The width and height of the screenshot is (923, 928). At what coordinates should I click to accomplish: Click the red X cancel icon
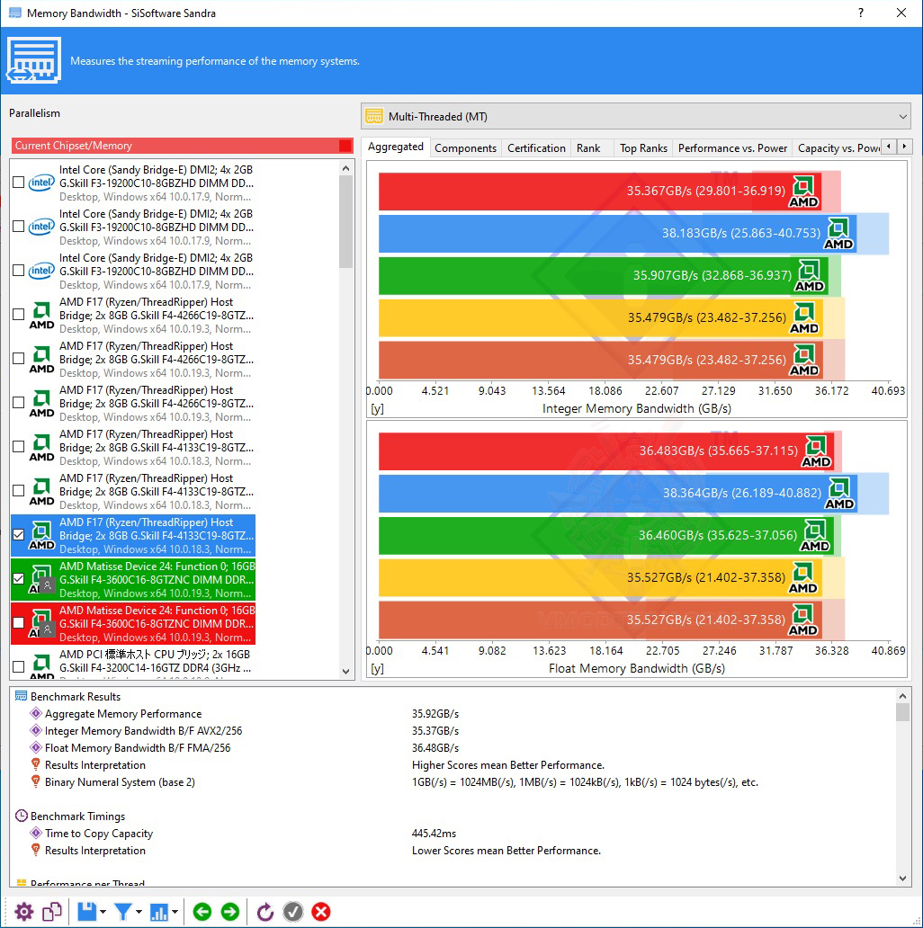(x=321, y=912)
